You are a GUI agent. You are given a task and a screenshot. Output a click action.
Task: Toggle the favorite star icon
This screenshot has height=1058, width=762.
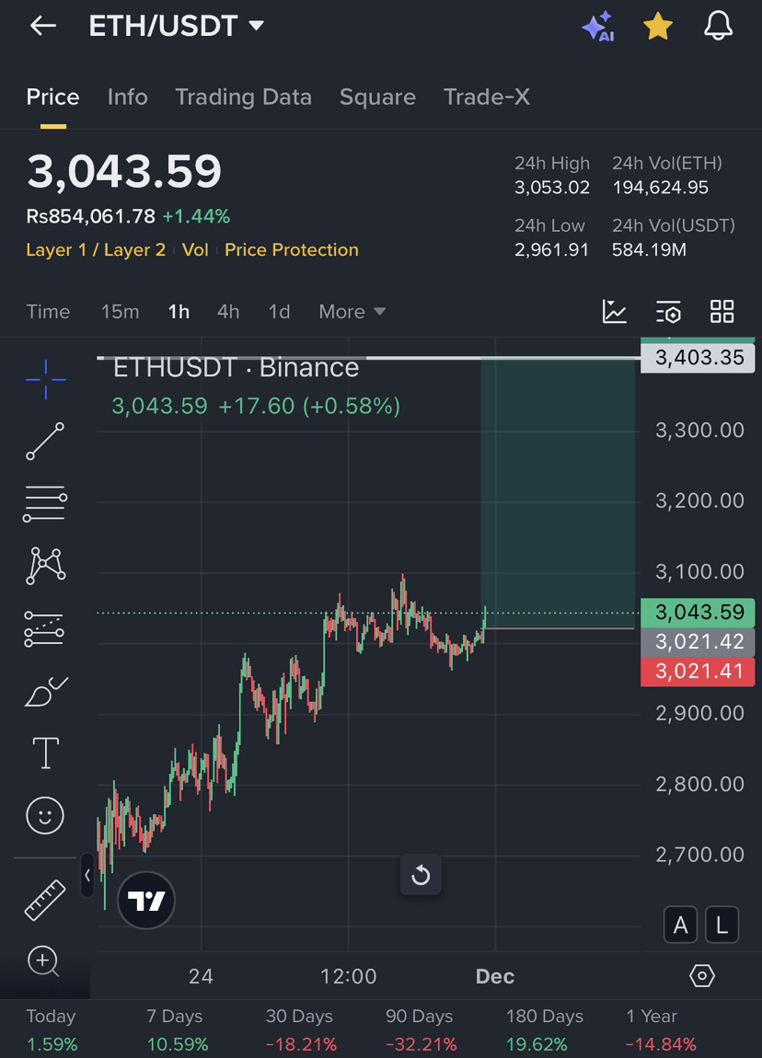coord(657,27)
